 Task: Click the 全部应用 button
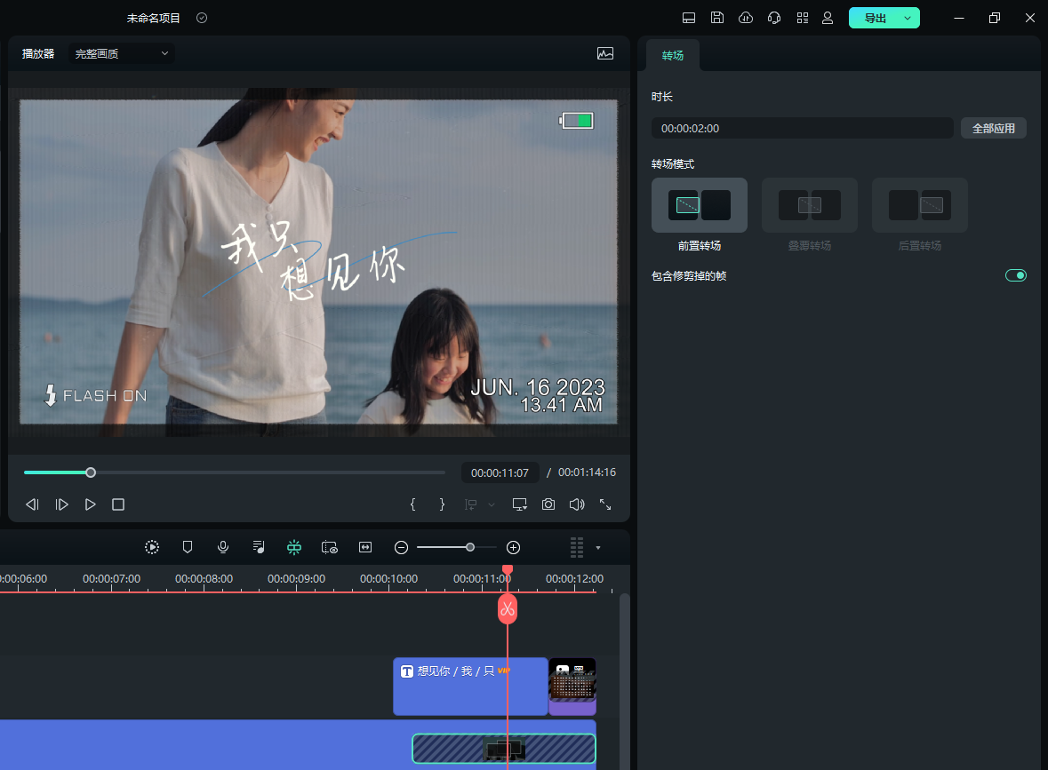(993, 128)
